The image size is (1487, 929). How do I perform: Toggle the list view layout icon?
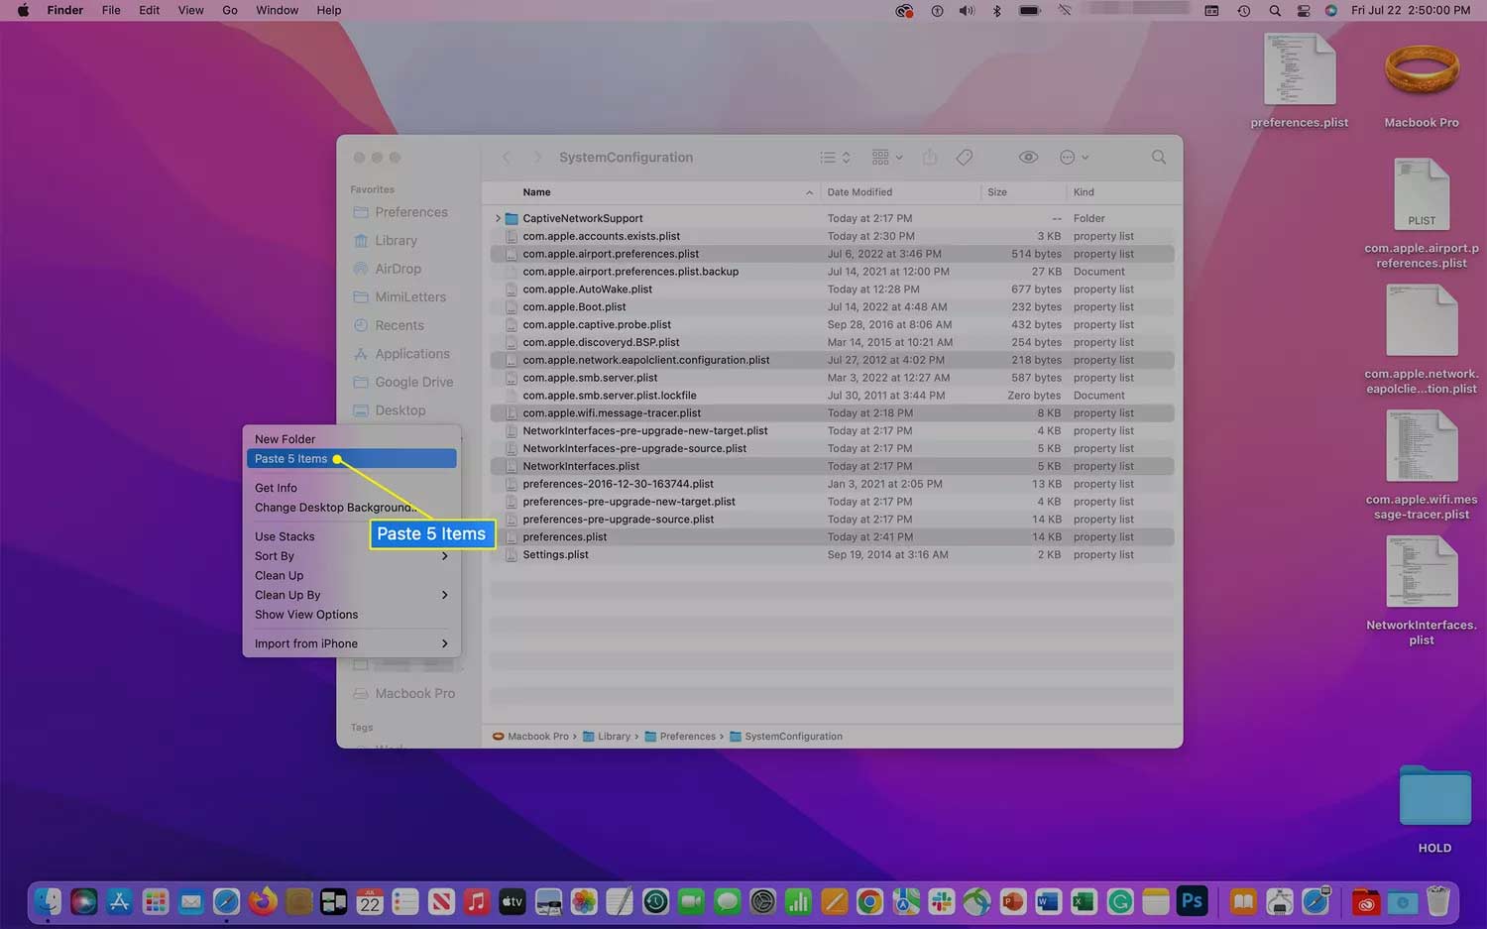click(827, 157)
